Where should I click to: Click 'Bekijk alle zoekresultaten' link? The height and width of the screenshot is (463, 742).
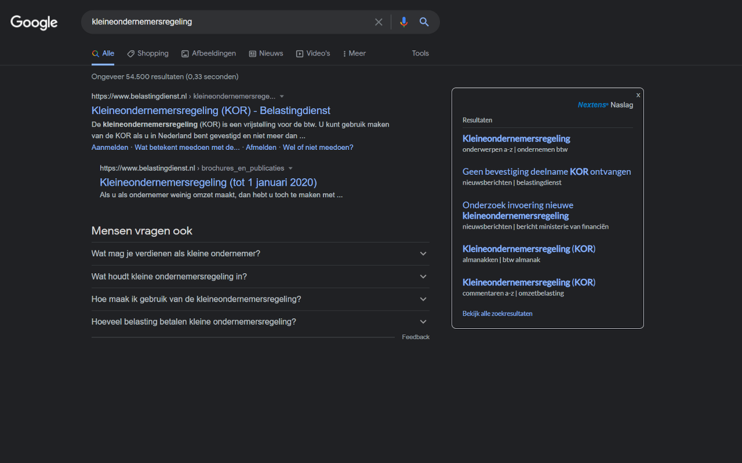coord(497,314)
